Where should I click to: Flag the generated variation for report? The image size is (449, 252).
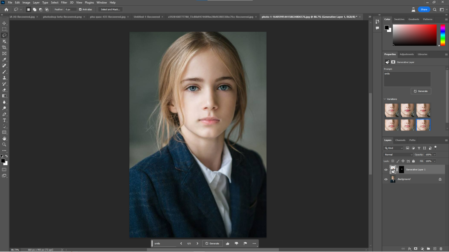point(245,243)
